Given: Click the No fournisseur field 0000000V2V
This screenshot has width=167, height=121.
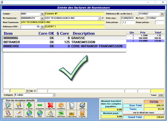Looking at the screenshot, I should tap(30, 18).
